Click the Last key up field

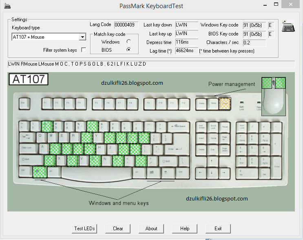187,33
